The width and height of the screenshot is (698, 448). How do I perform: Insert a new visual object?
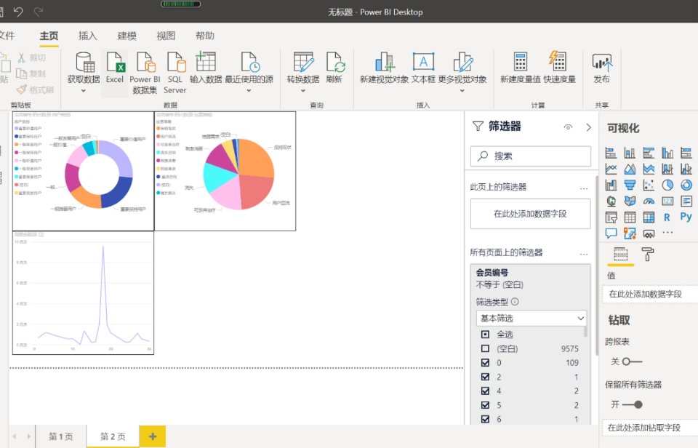tap(384, 62)
